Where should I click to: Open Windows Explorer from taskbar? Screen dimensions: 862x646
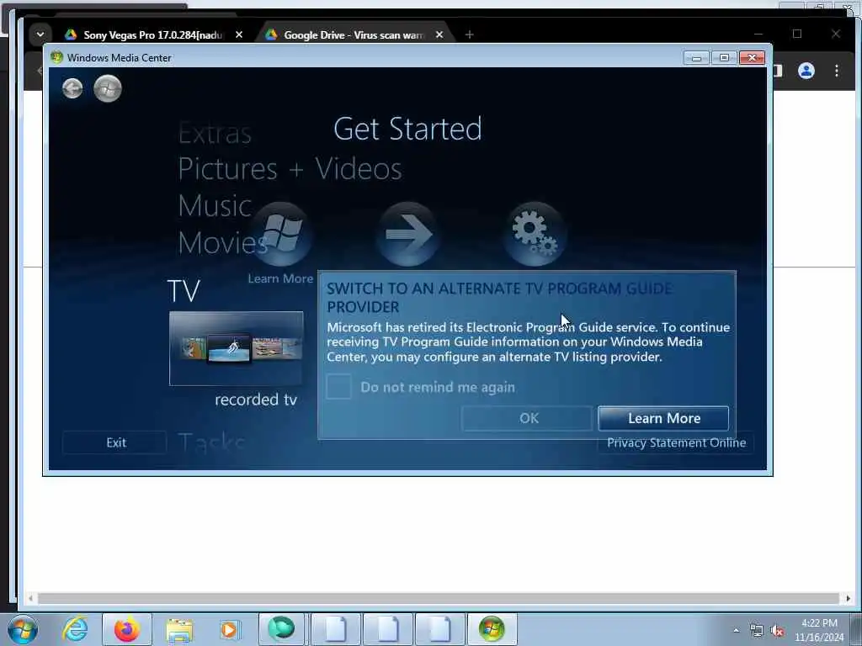point(179,629)
